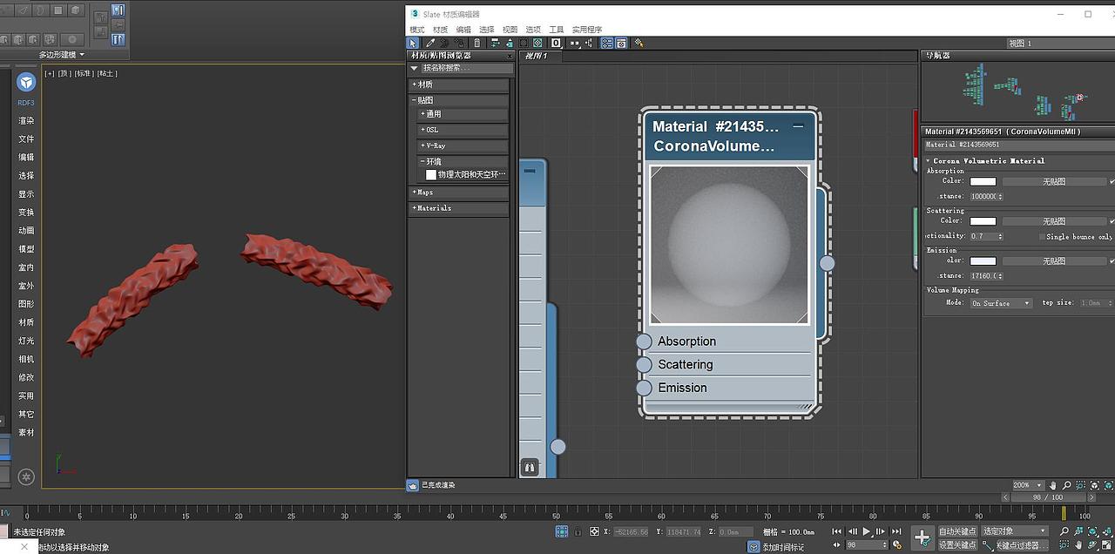Click the select by material icon
This screenshot has height=554, width=1115.
[639, 43]
